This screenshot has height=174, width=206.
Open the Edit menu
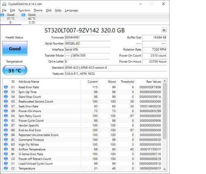pos(12,10)
